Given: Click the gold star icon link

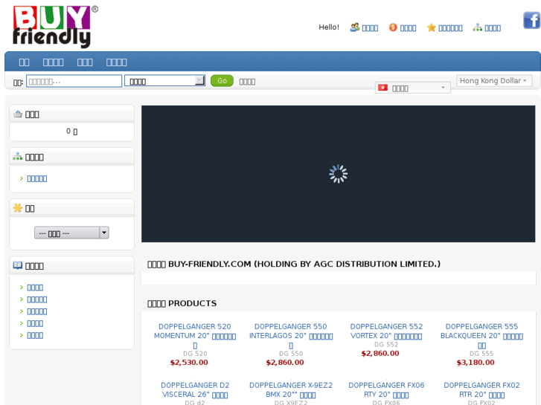Looking at the screenshot, I should pos(444,27).
